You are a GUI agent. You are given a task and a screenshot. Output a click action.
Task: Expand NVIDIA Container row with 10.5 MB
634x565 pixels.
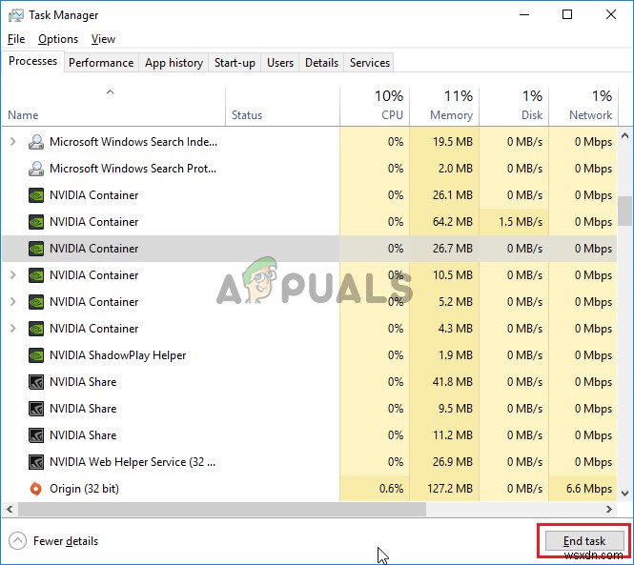[x=13, y=274]
